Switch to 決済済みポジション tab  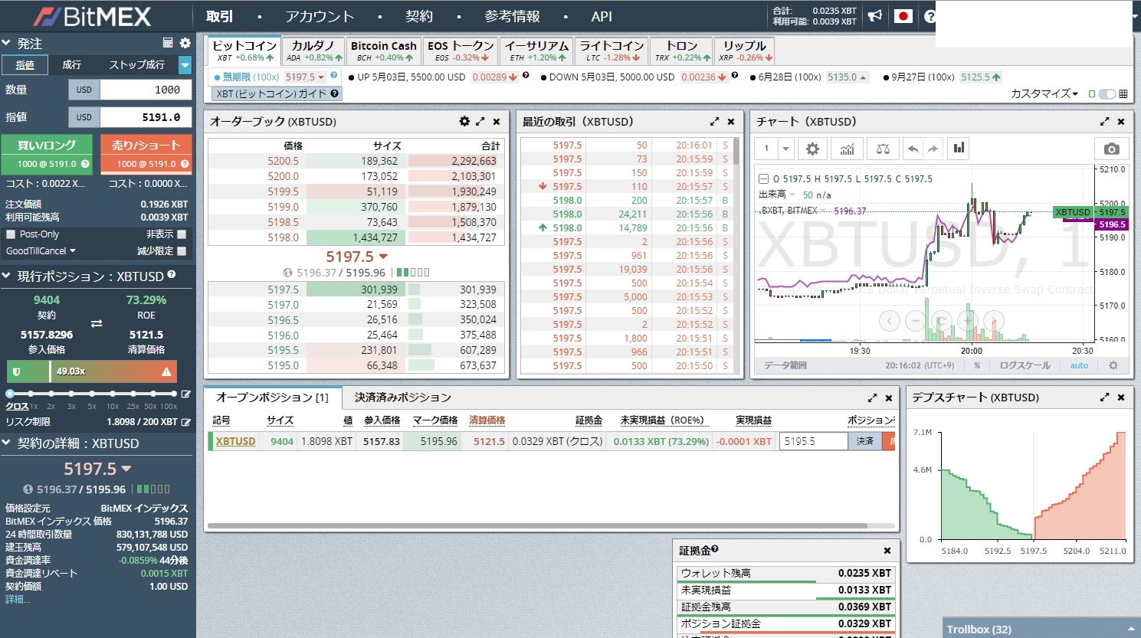point(403,398)
